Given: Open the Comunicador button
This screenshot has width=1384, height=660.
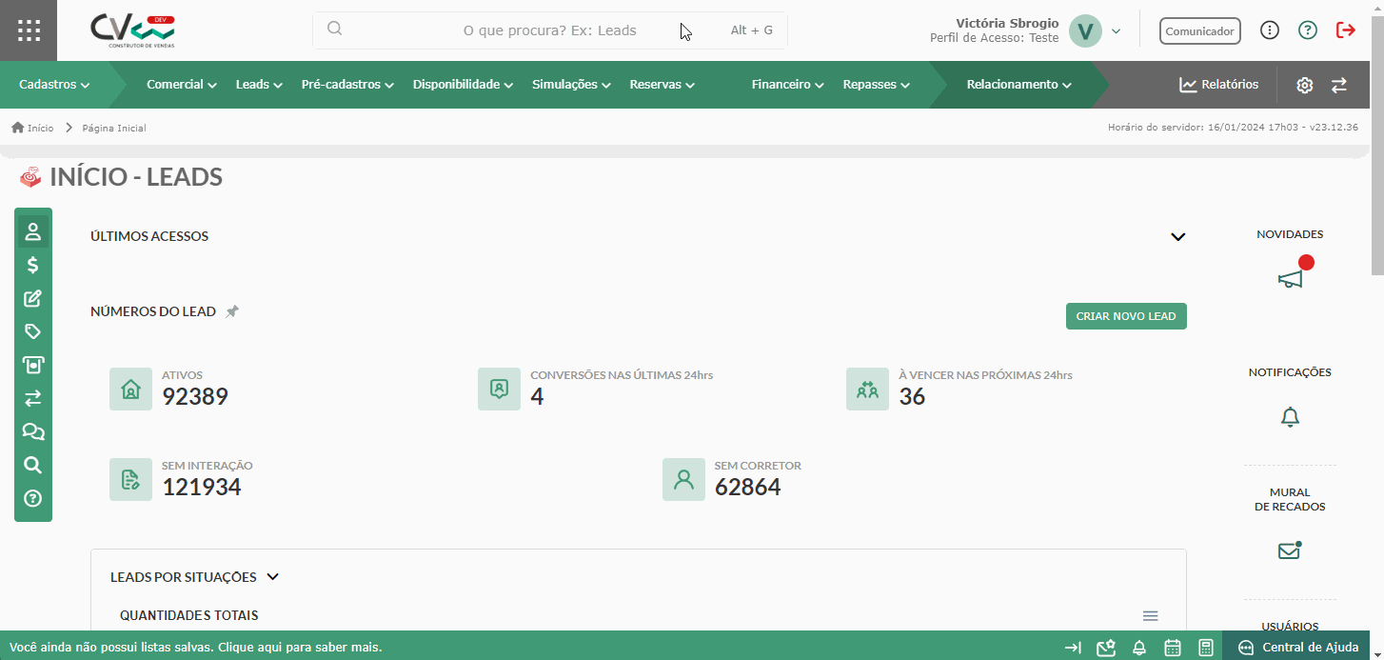Looking at the screenshot, I should pyautogui.click(x=1200, y=31).
